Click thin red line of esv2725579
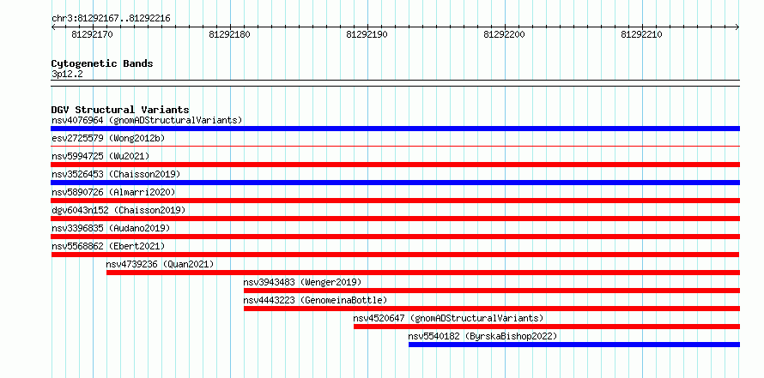The image size is (764, 378). pos(395,146)
